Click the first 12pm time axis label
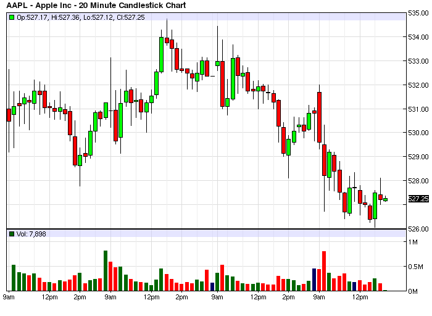The height and width of the screenshot is (316, 432). pos(50,297)
